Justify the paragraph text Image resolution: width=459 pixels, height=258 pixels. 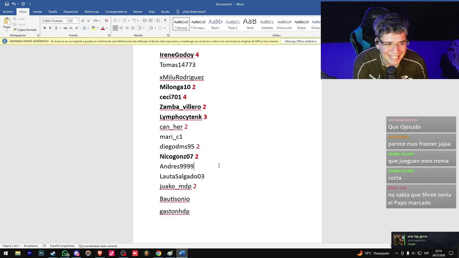tap(133, 28)
